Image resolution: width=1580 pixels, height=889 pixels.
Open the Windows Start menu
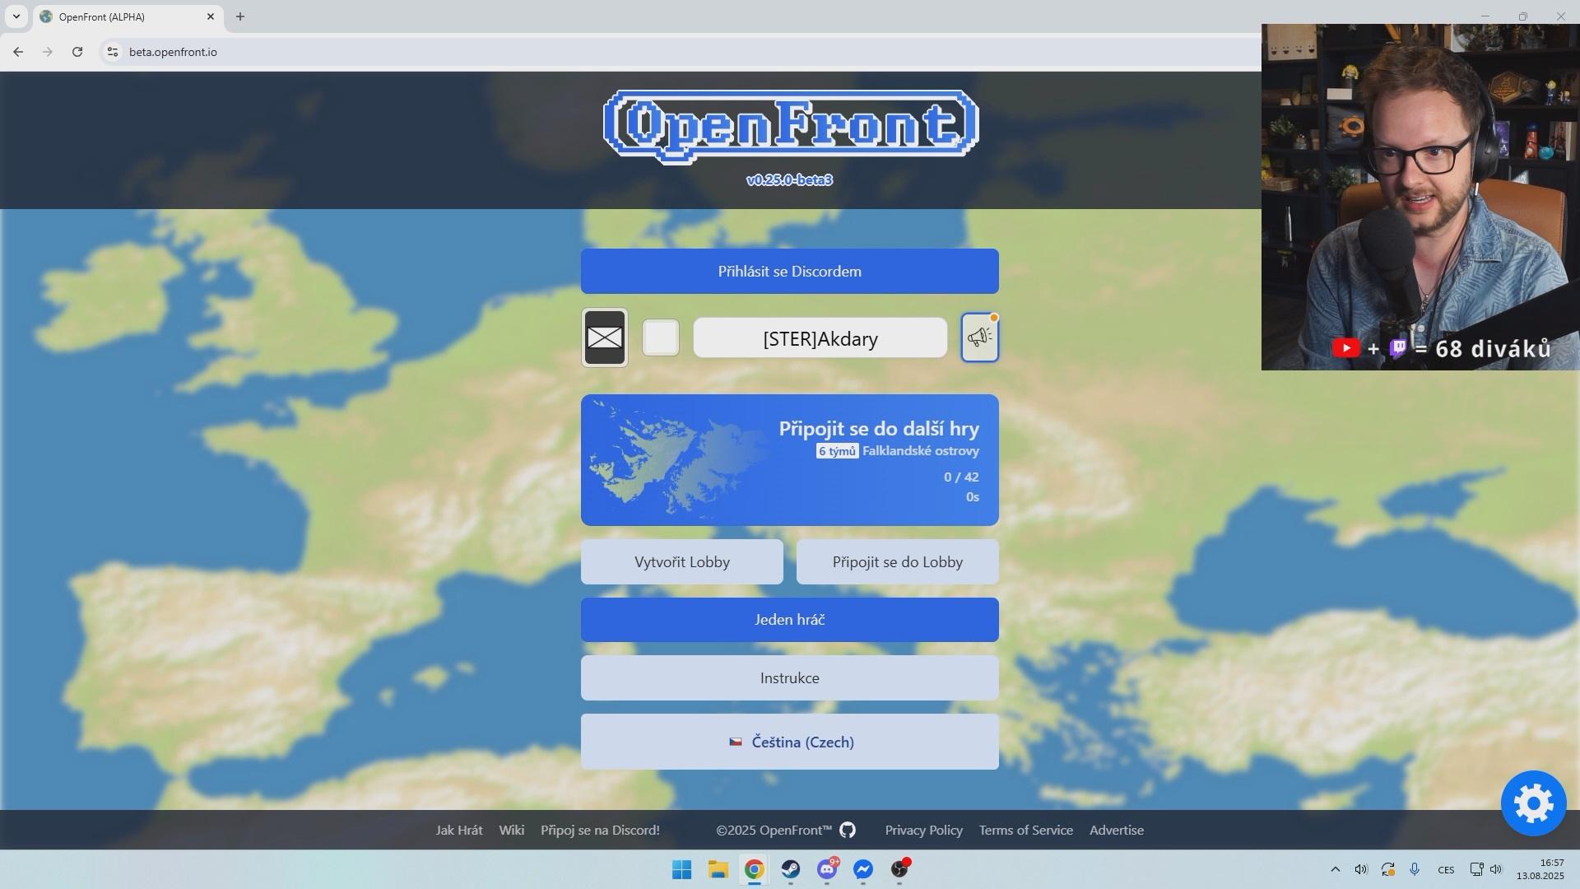click(x=681, y=869)
